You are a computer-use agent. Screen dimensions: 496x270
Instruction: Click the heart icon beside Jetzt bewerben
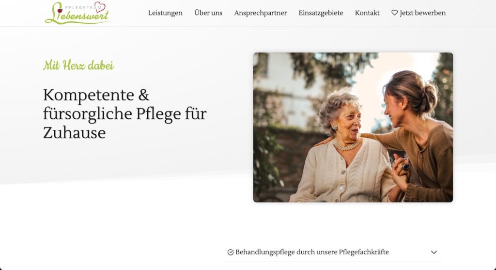(x=394, y=13)
